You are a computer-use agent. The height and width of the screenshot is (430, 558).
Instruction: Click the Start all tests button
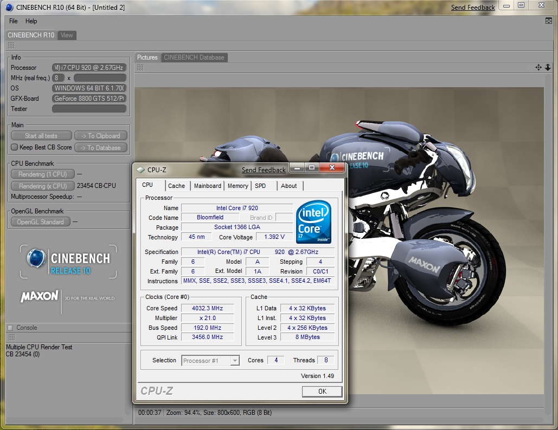click(41, 136)
